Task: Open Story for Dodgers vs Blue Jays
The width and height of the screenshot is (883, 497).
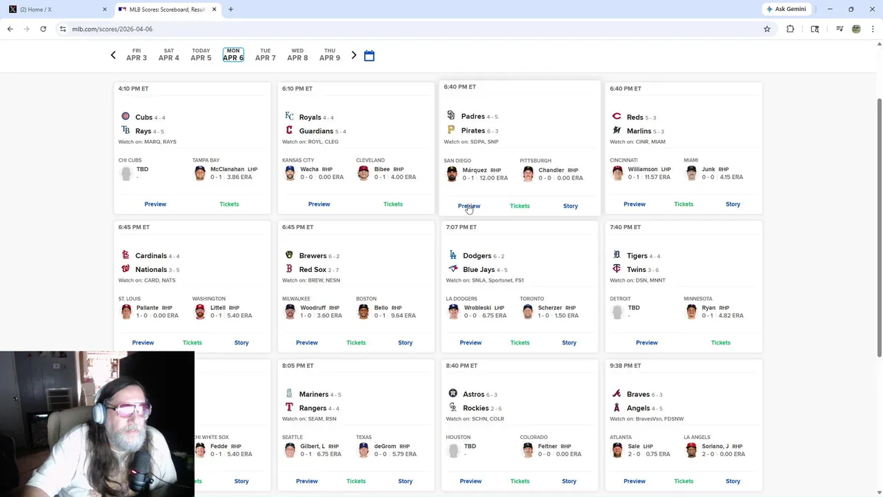Action: coord(569,342)
